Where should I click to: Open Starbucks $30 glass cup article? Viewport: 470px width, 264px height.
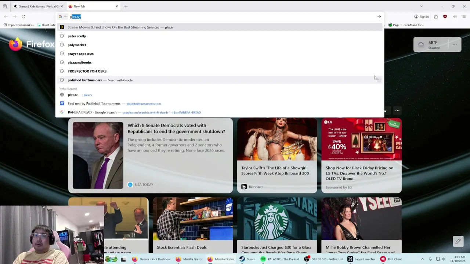[277, 225]
